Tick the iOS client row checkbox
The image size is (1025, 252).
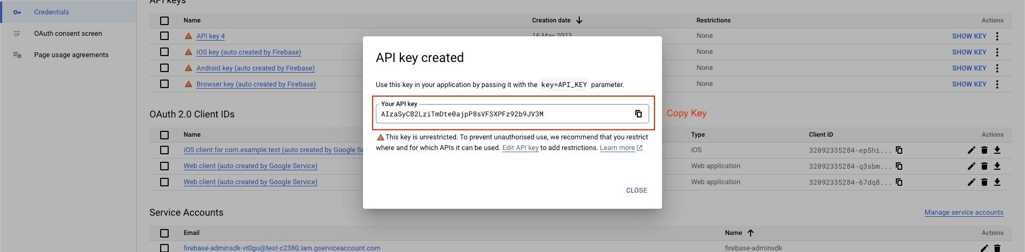pos(164,151)
